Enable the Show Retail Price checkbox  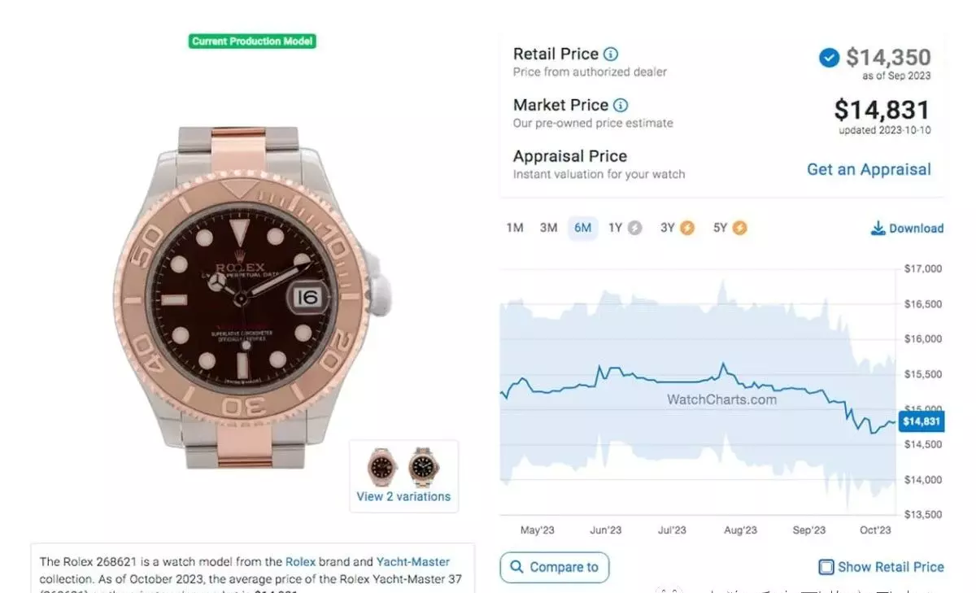tap(826, 567)
